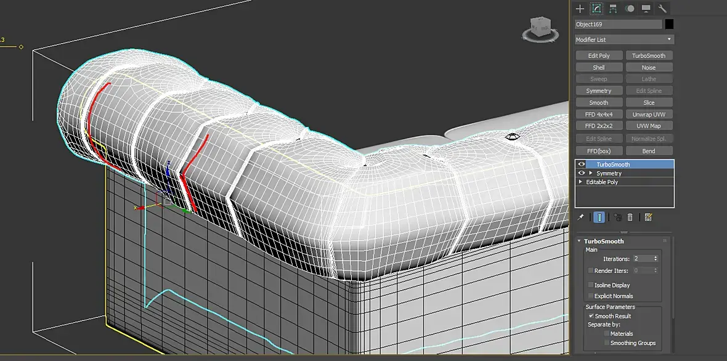Image resolution: width=727 pixels, height=361 pixels.
Task: Click the stack resize divider handle
Action: coord(624,232)
